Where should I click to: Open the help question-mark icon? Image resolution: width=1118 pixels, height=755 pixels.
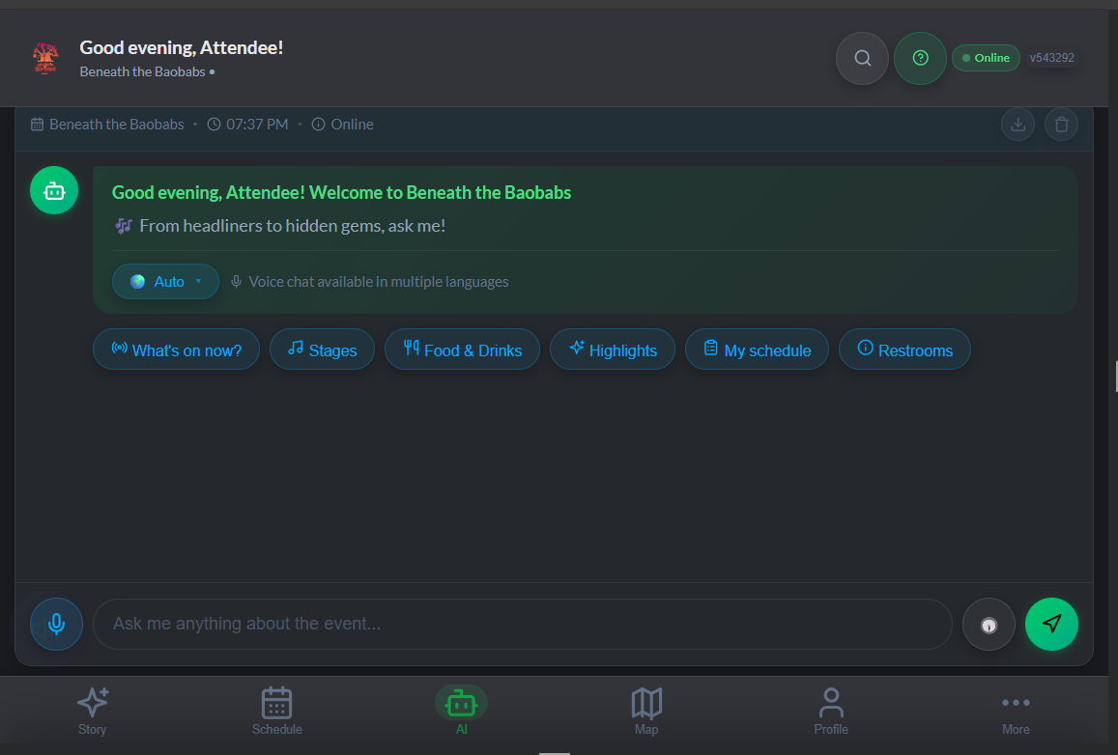[x=920, y=58]
